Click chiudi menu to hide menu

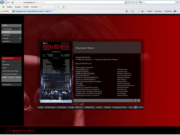click(x=11, y=85)
